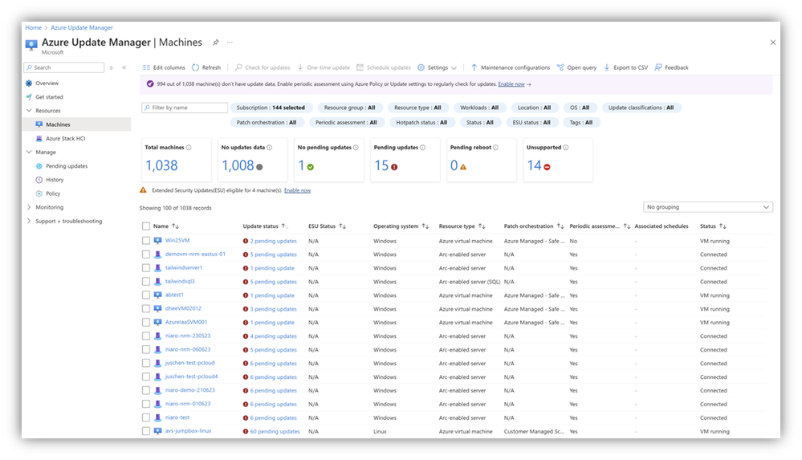Screen dimensions: 802x460
Task: Refresh the machines list
Action: coord(206,67)
